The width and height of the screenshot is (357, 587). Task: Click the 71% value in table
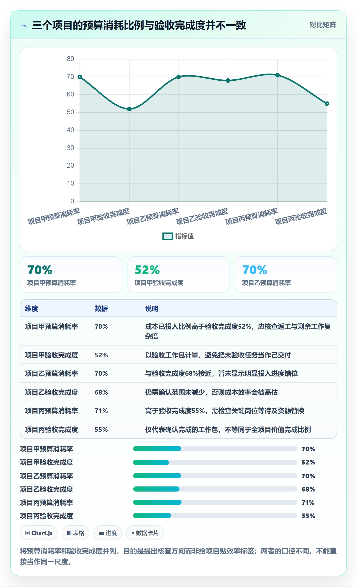pyautogui.click(x=101, y=411)
